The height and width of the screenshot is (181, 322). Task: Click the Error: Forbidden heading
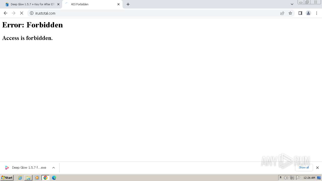[32, 25]
